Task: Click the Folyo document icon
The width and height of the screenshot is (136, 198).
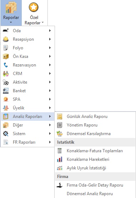Action: coord(6,48)
